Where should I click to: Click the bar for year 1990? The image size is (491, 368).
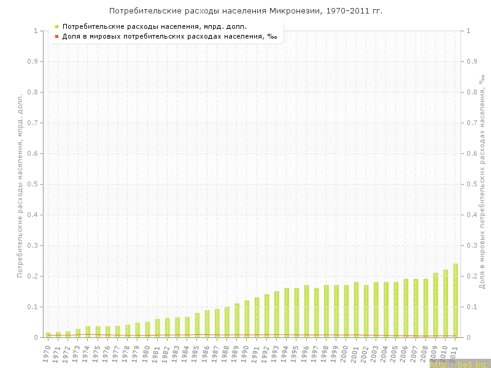point(247,319)
